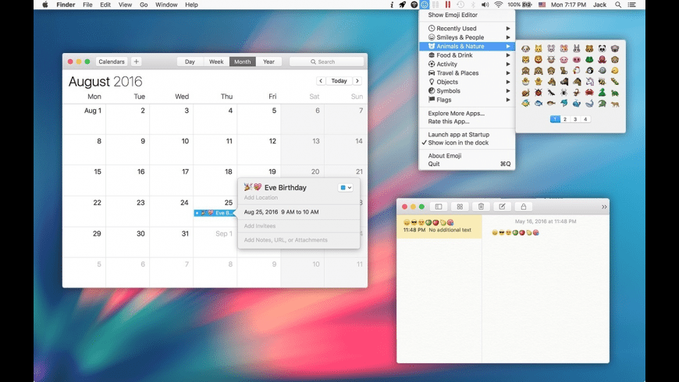Expand Activity emoji submenu
The height and width of the screenshot is (382, 679).
pyautogui.click(x=467, y=64)
